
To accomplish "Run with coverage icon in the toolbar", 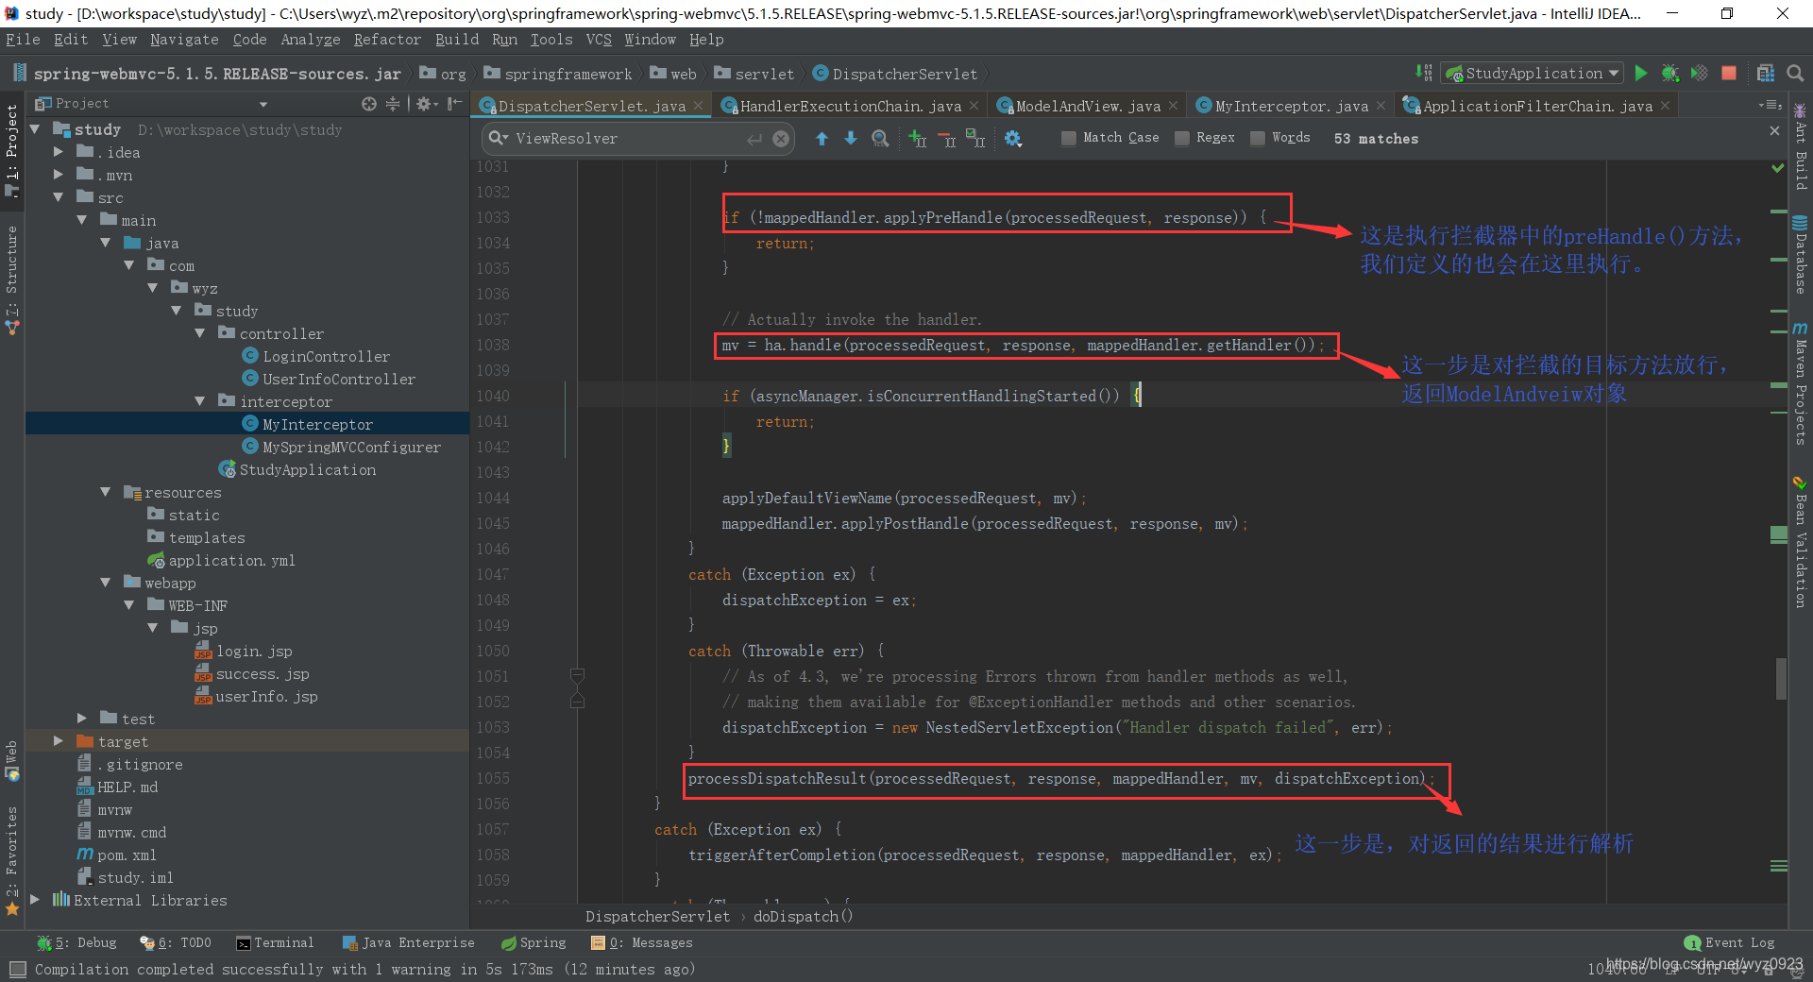I will 1700,74.
